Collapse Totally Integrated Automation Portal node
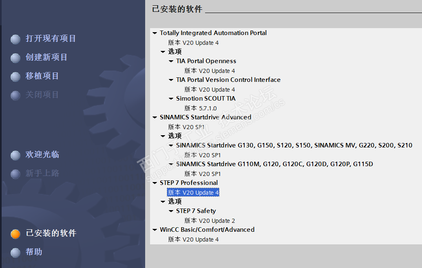The image size is (422, 268). [155, 33]
